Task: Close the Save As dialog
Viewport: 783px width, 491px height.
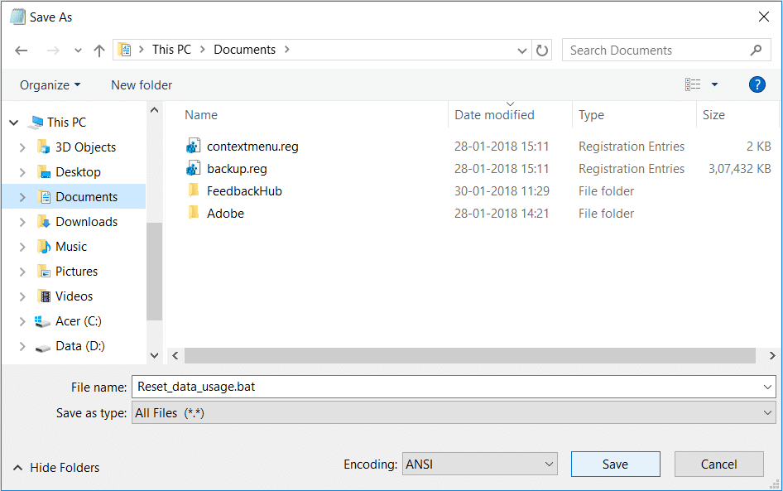Action: (763, 17)
